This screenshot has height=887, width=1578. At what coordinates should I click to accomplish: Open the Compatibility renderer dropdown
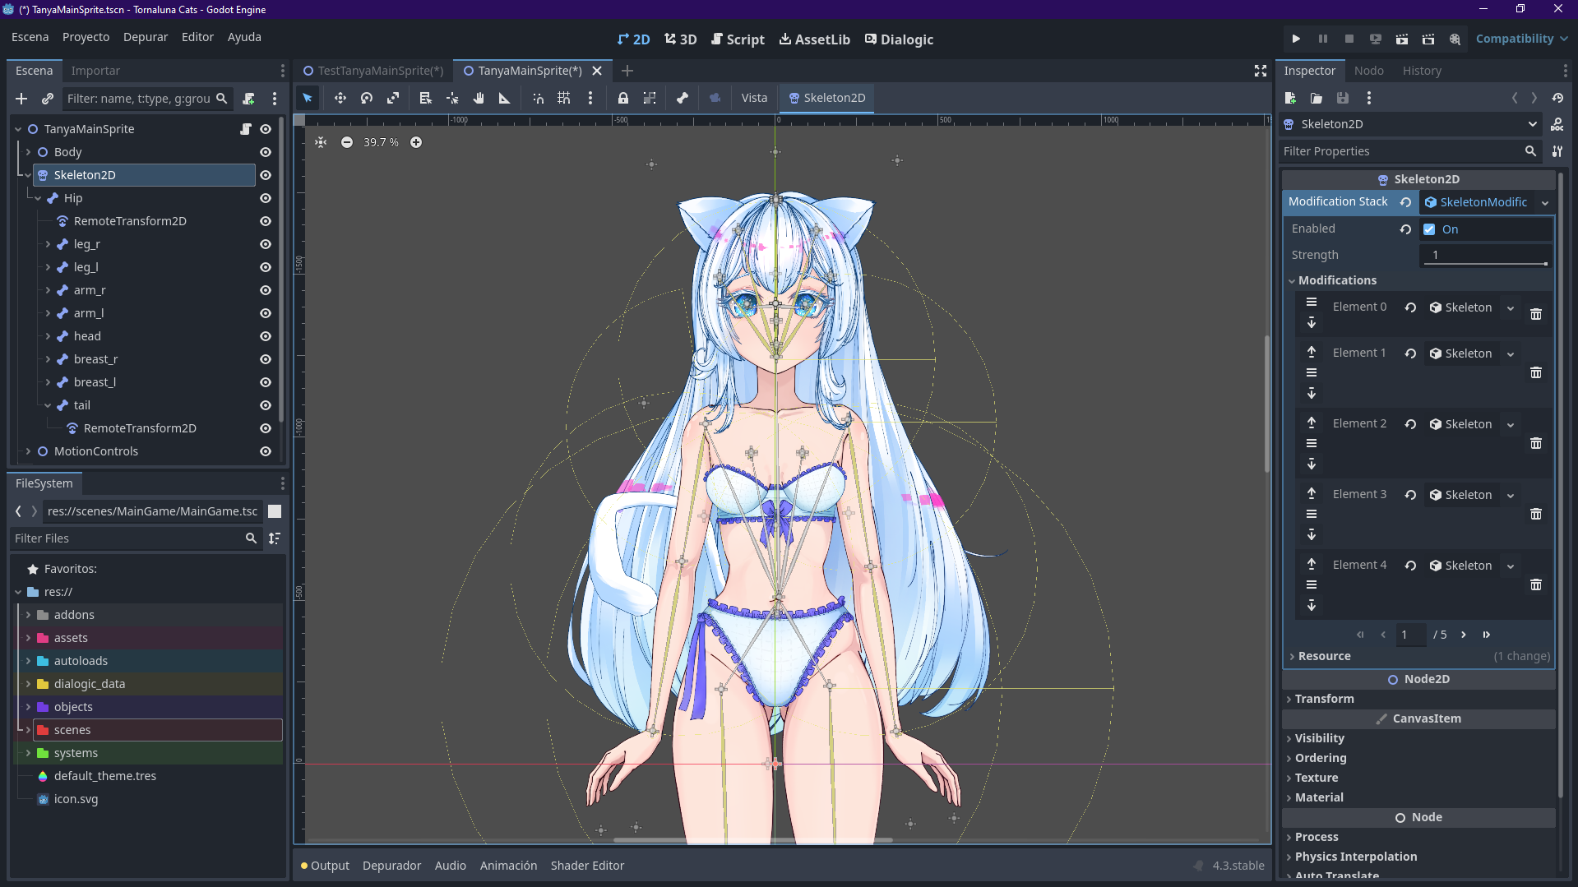[x=1520, y=39]
